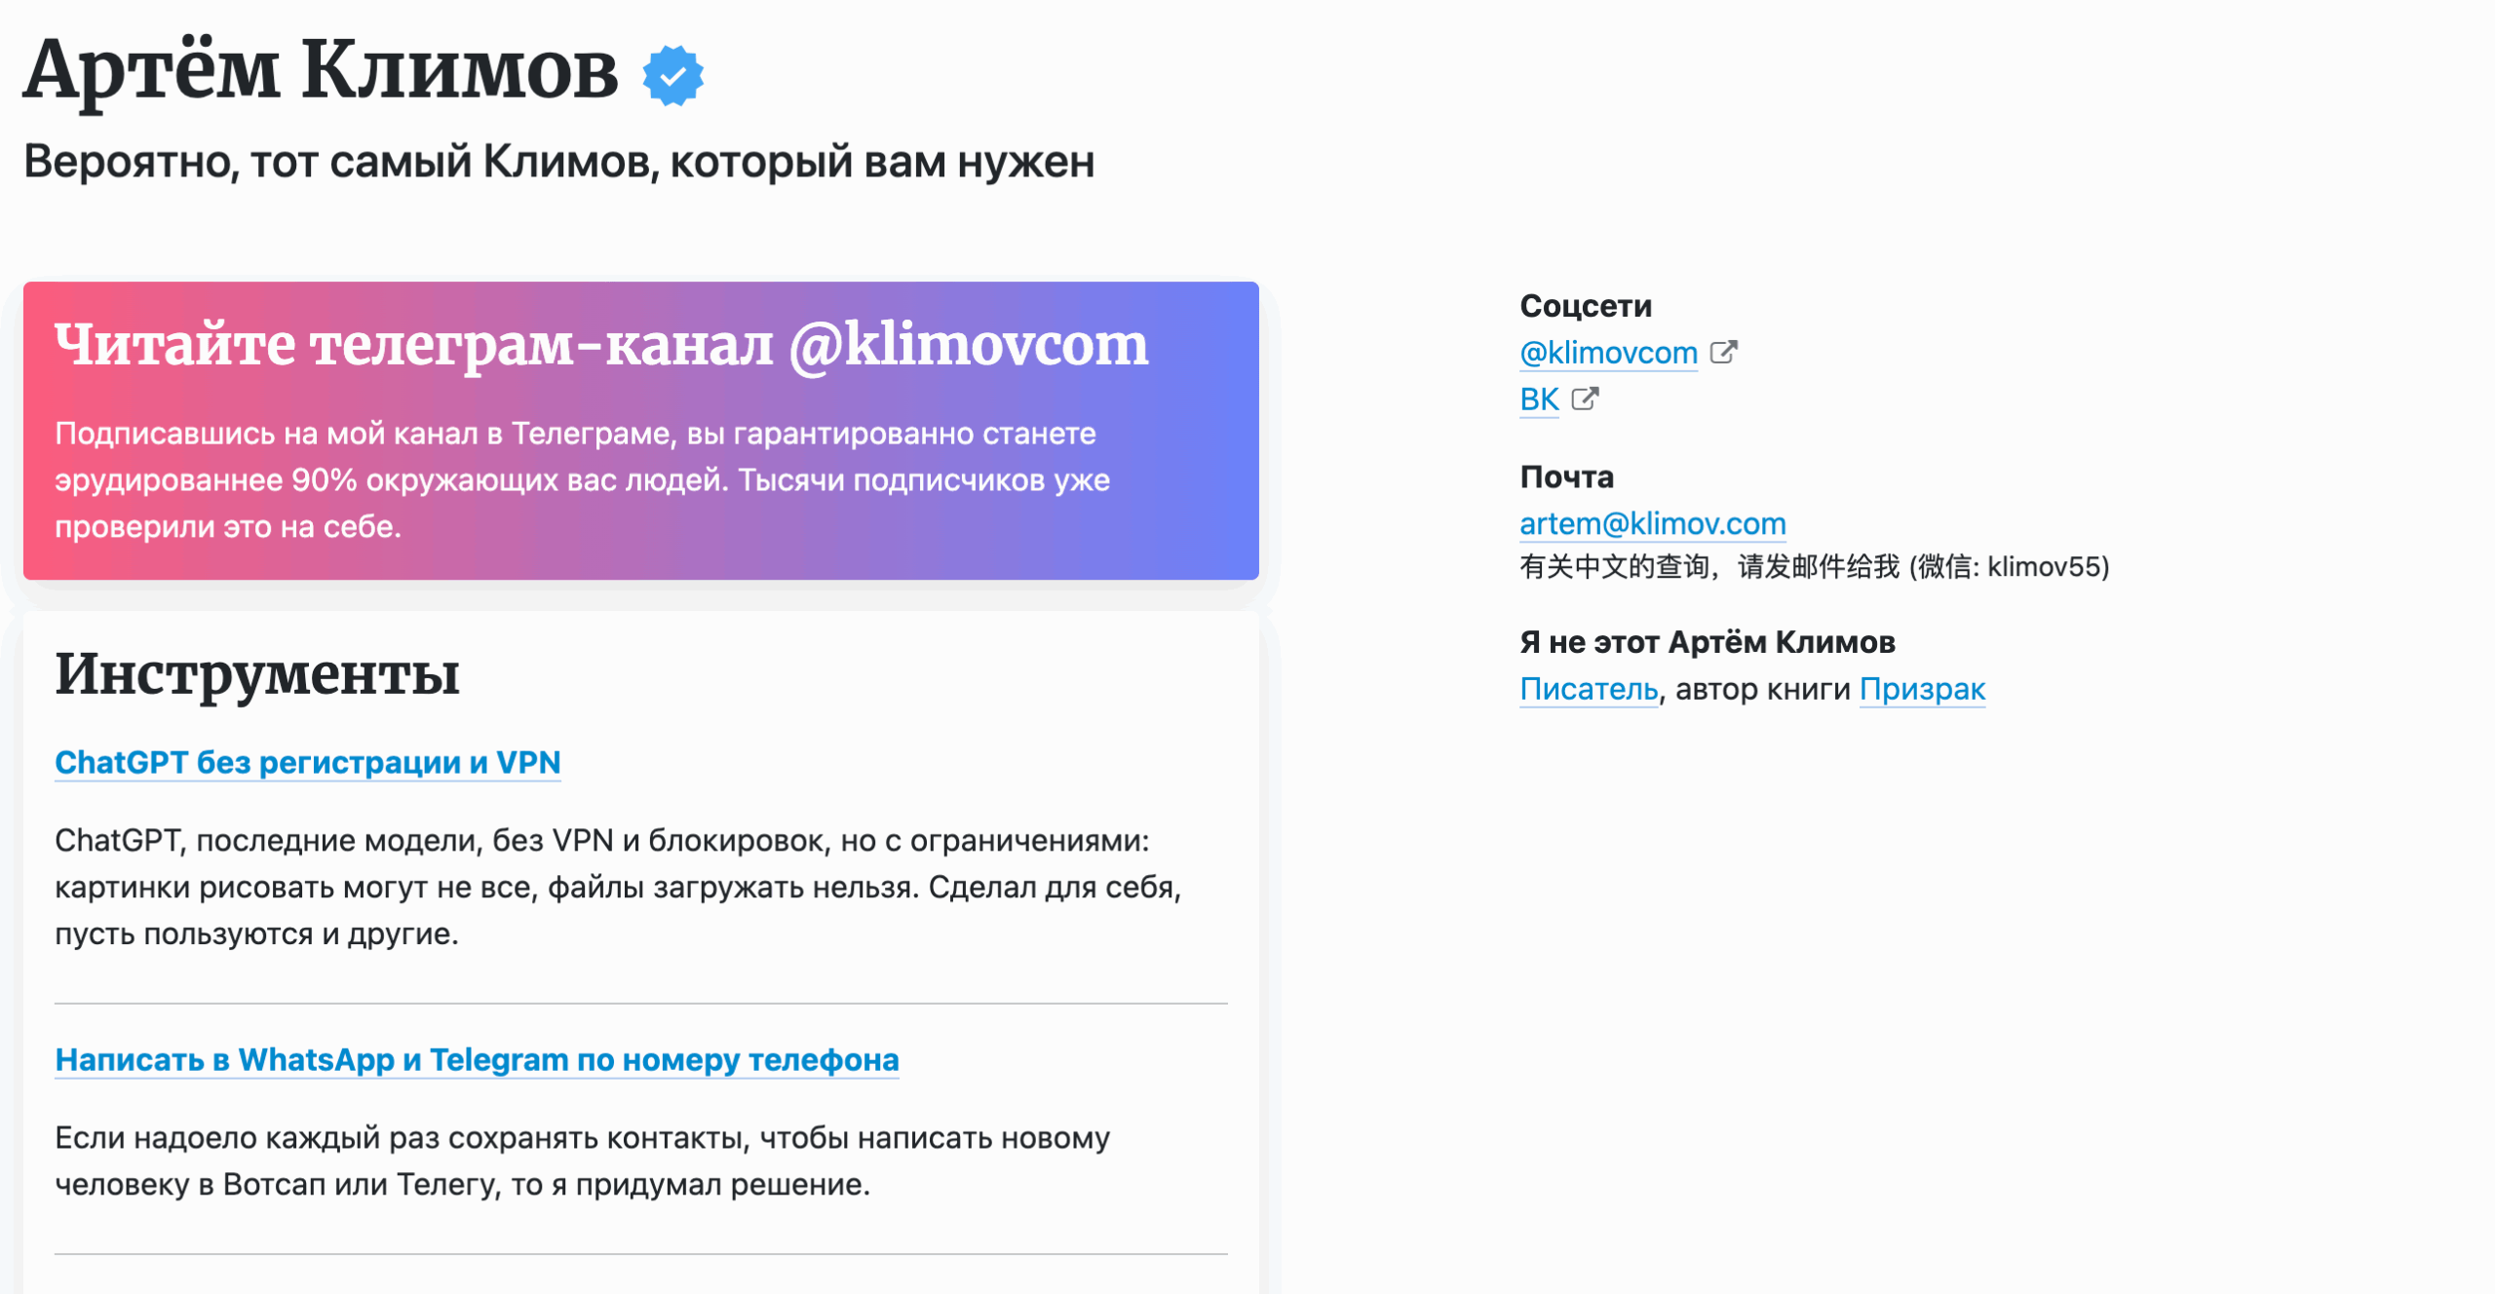Open the ВК social link

point(1539,400)
